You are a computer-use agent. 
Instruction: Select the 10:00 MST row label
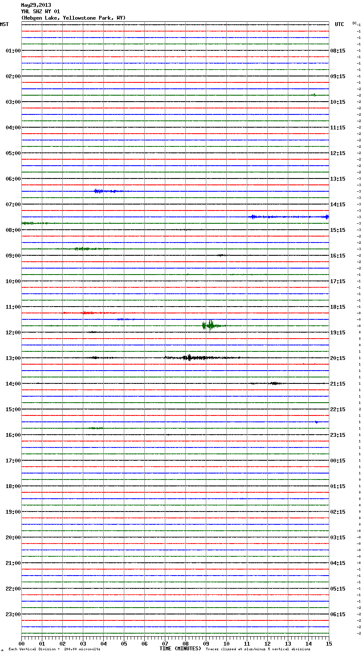tap(13, 281)
